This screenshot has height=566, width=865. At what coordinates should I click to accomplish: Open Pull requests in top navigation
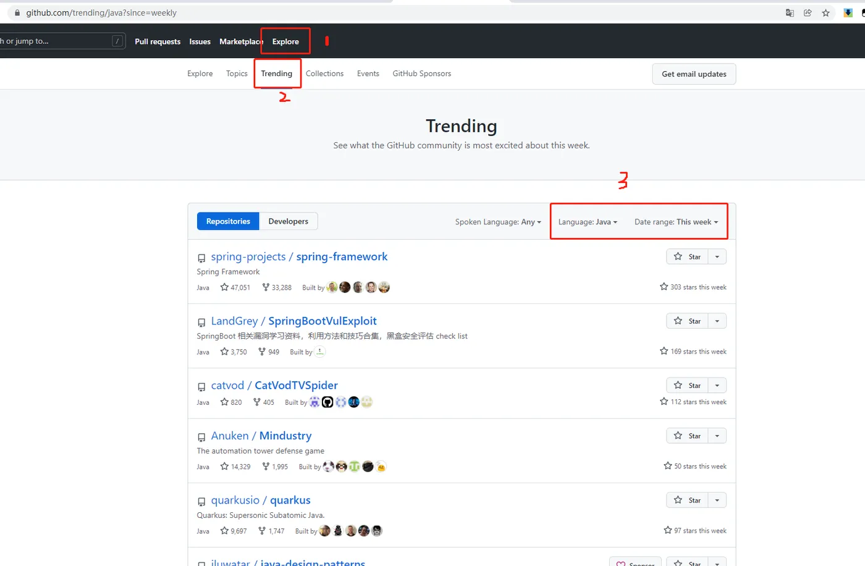[x=158, y=41]
